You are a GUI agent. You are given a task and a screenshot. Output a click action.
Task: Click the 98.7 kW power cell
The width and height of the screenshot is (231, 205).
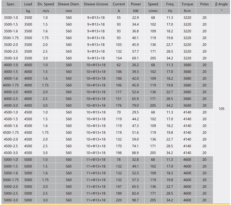[136, 200]
